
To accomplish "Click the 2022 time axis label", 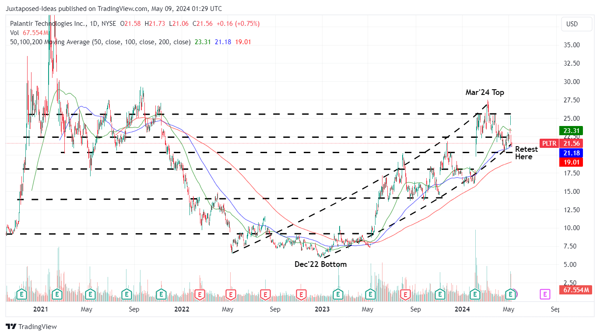I will coord(181,309).
